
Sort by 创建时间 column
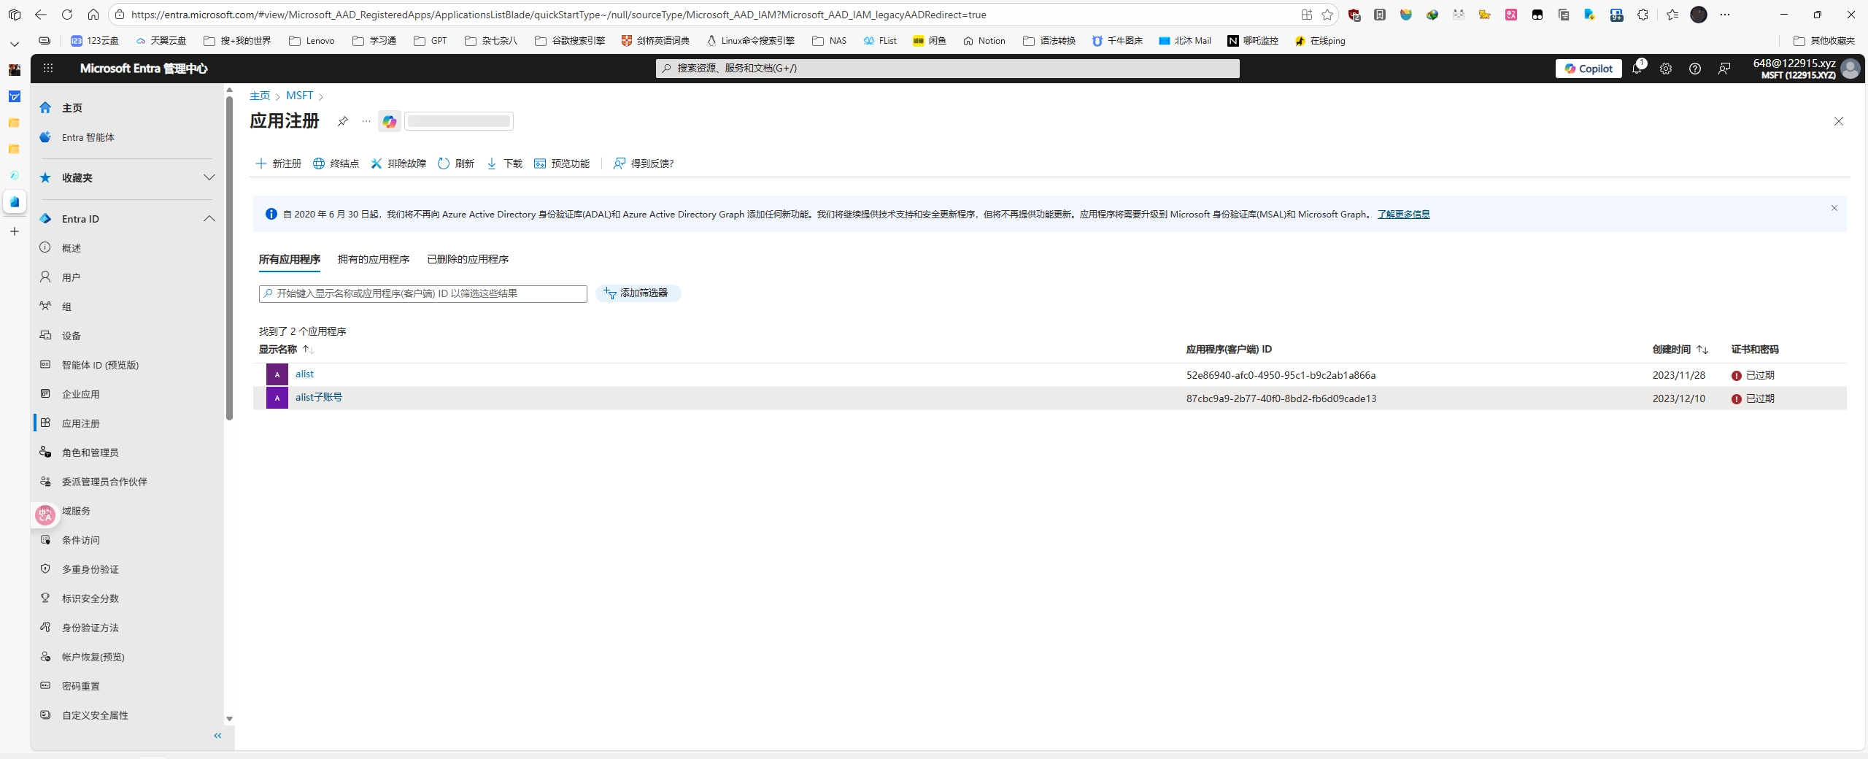tap(1680, 350)
